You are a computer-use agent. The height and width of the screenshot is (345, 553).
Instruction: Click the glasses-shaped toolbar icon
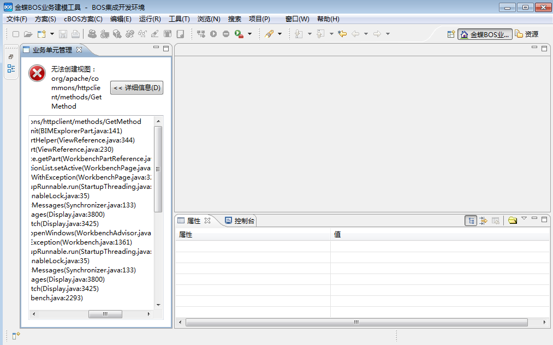142,34
